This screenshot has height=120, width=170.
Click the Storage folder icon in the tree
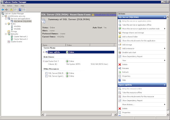(9, 31)
